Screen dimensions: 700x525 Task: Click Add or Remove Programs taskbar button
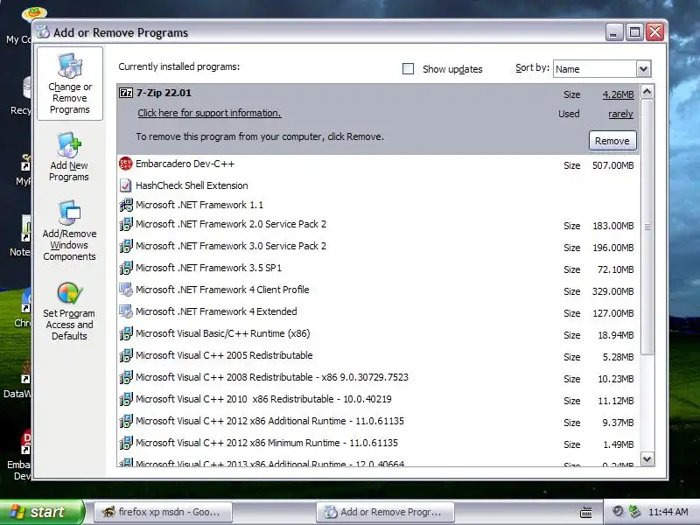point(385,512)
